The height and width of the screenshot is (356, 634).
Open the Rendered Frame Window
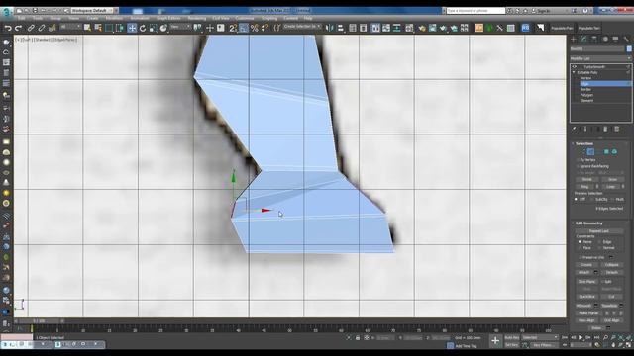point(432,28)
